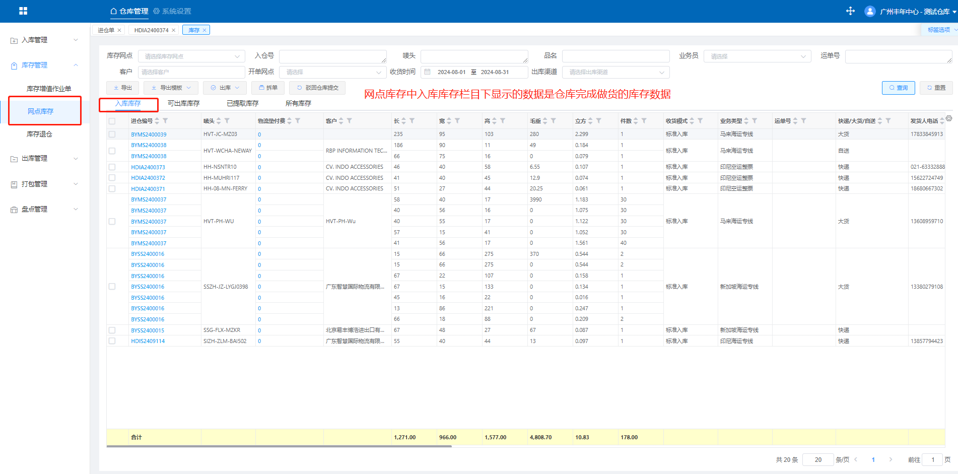958x474 pixels.
Task: Click sort arrows on 毛重 column
Action: click(545, 121)
